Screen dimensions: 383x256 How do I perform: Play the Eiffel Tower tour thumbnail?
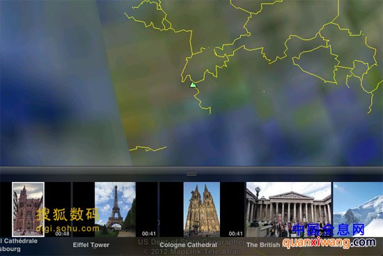click(x=115, y=209)
